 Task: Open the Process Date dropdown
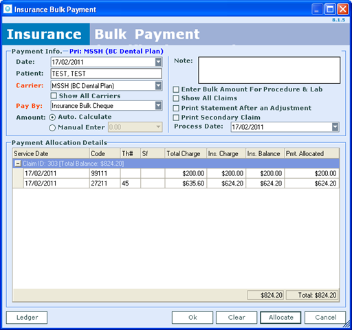click(335, 126)
